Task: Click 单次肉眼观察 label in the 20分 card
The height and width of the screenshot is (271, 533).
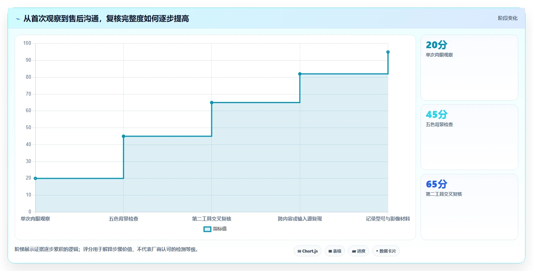Action: point(439,55)
